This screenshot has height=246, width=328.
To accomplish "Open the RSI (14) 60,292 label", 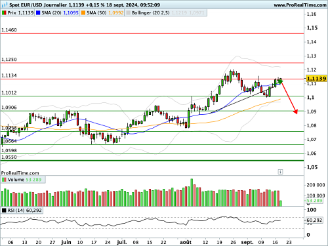I will pos(24,211).
